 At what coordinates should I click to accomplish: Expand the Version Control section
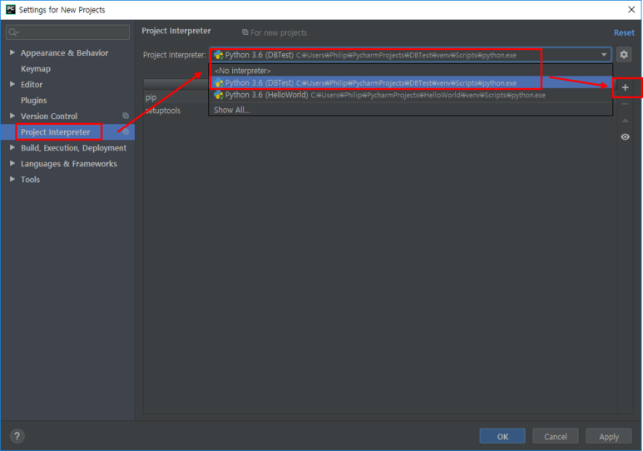12,116
